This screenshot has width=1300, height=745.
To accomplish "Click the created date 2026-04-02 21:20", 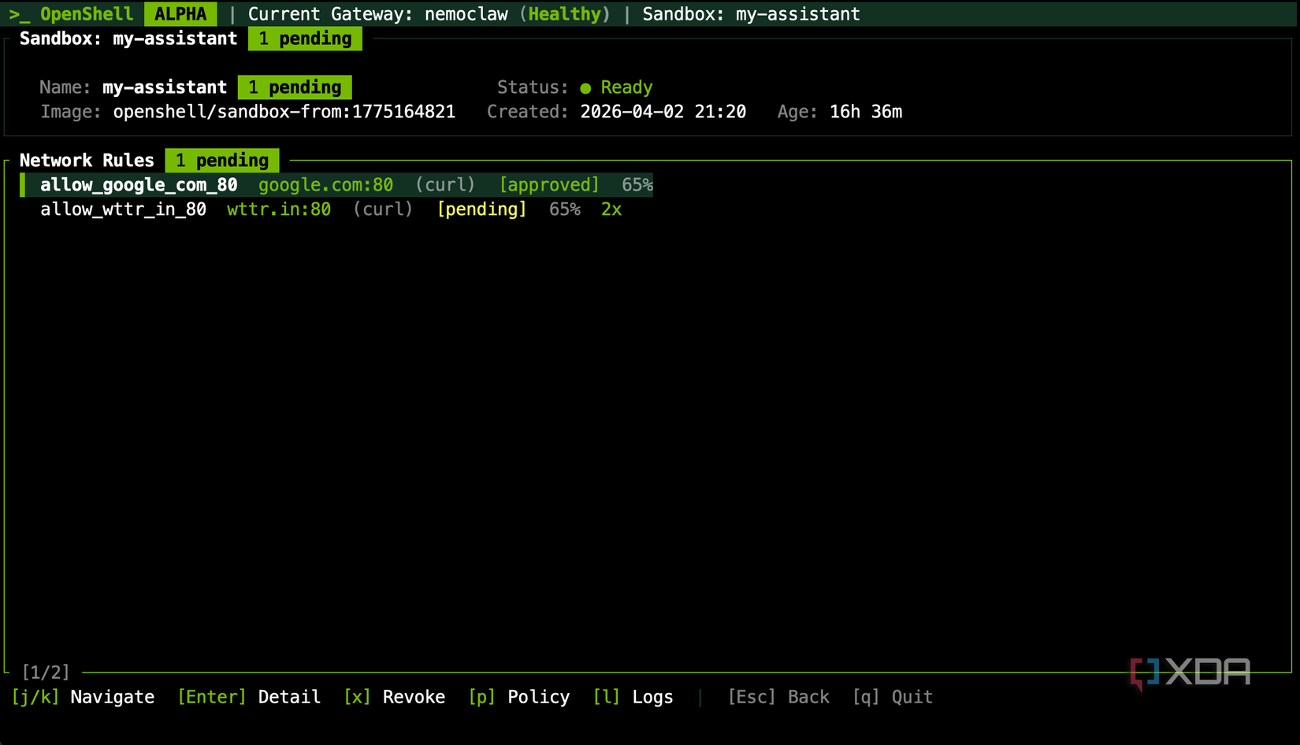I will click(663, 112).
